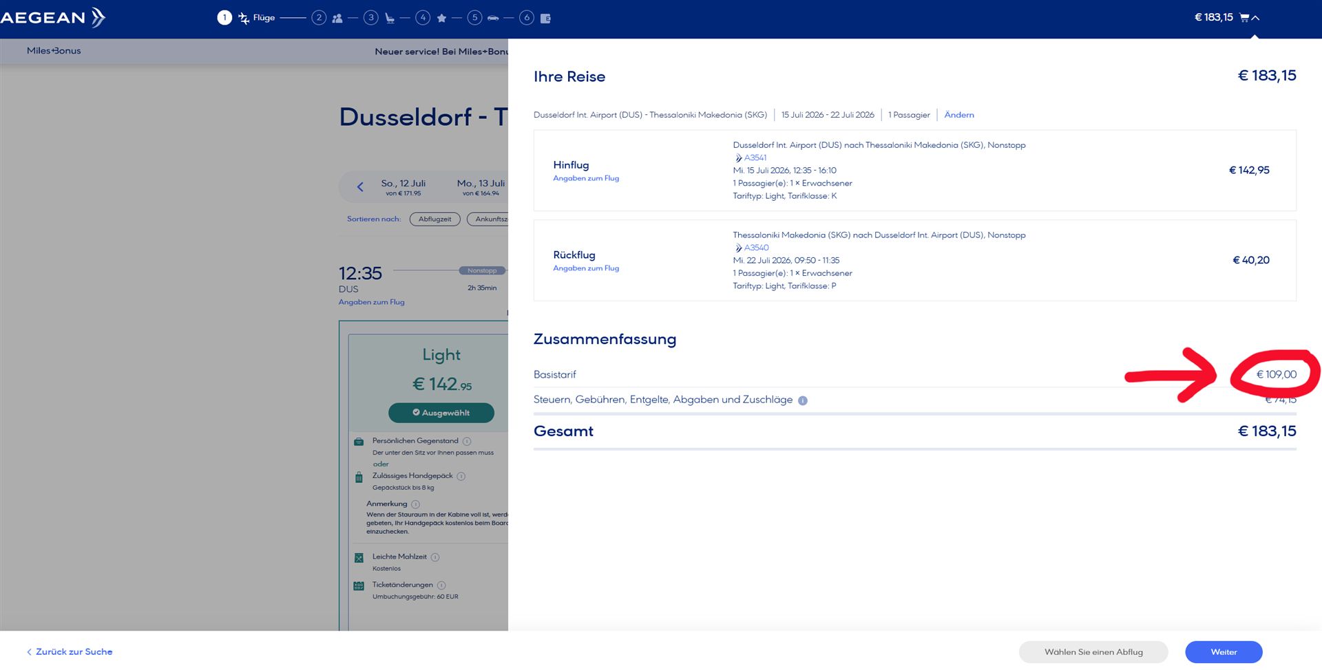This screenshot has width=1322, height=670.
Task: Click the wallet payment step icon
Action: coord(545,19)
